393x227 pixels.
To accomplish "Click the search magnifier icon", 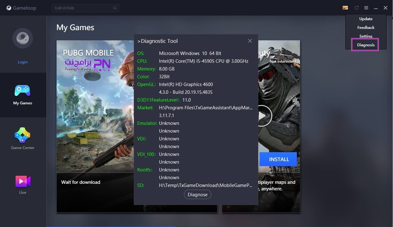I will click(x=115, y=8).
